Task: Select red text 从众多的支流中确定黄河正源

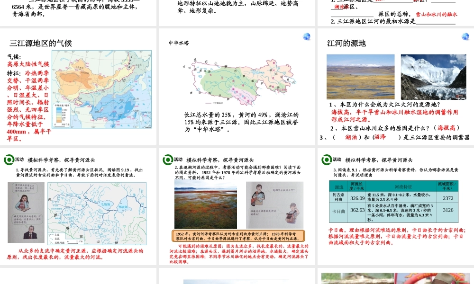Action: point(75,254)
